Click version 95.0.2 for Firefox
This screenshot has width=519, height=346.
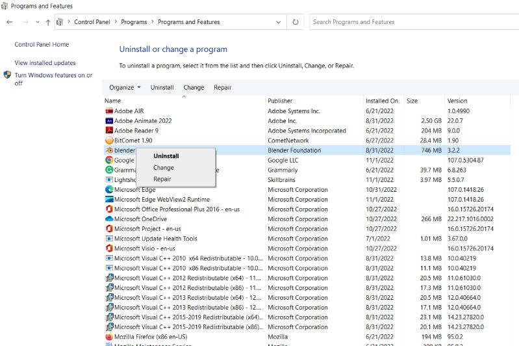coord(455,337)
